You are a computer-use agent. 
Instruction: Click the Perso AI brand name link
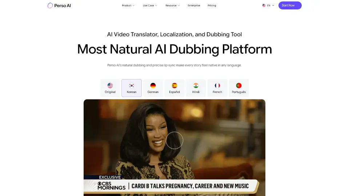(x=63, y=5)
